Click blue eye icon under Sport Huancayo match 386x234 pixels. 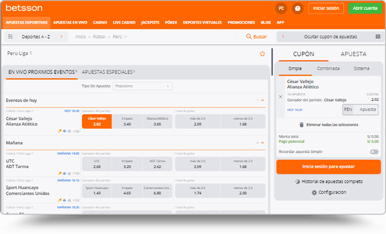point(65,200)
